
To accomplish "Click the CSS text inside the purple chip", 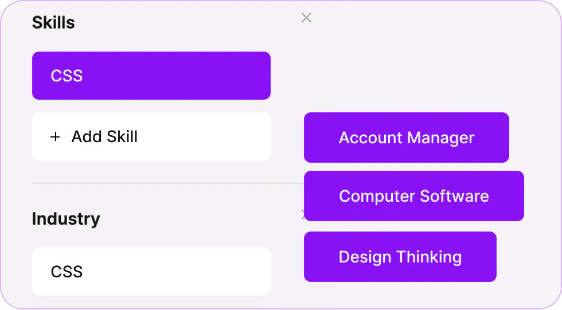I will click(67, 76).
